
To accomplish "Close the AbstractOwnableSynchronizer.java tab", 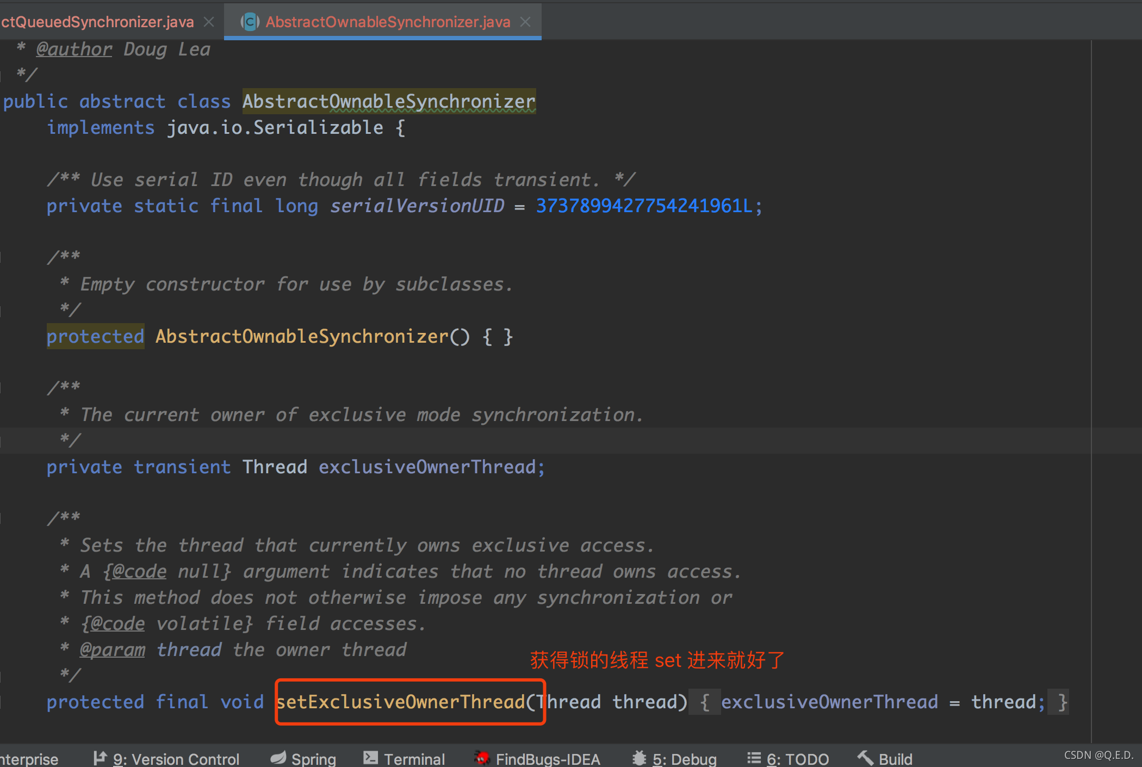I will 525,22.
